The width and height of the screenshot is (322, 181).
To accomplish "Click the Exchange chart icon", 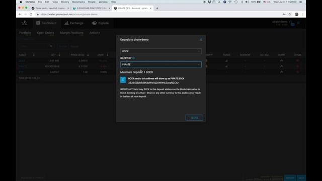I will pos(66,23).
